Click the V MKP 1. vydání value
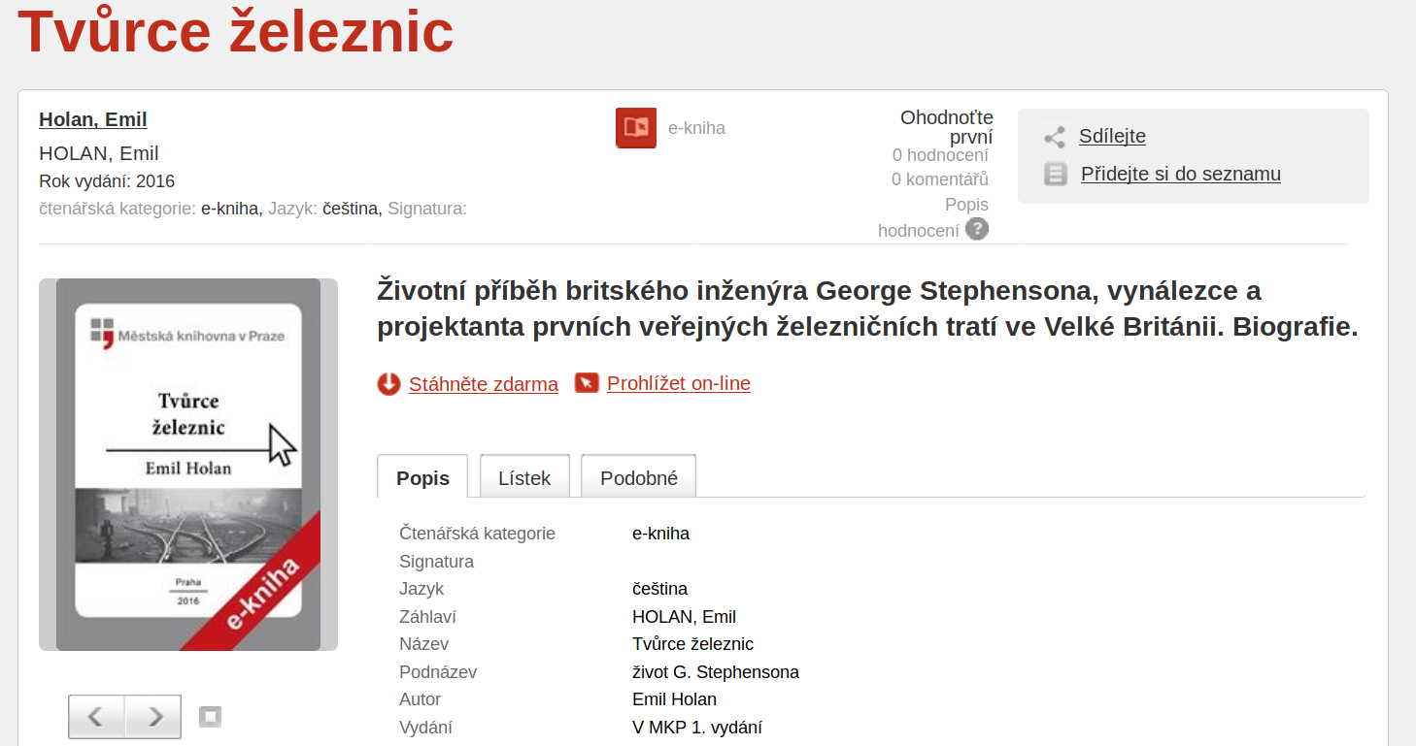 click(x=696, y=728)
